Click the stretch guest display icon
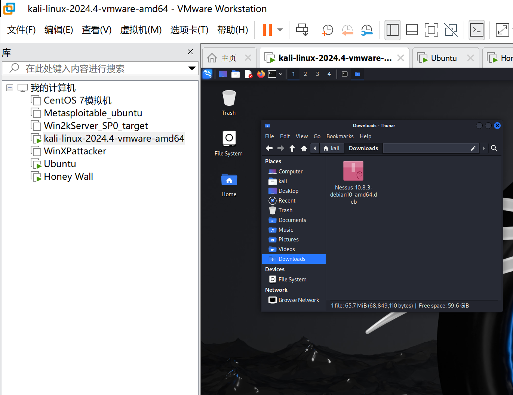513x395 pixels. 502,30
